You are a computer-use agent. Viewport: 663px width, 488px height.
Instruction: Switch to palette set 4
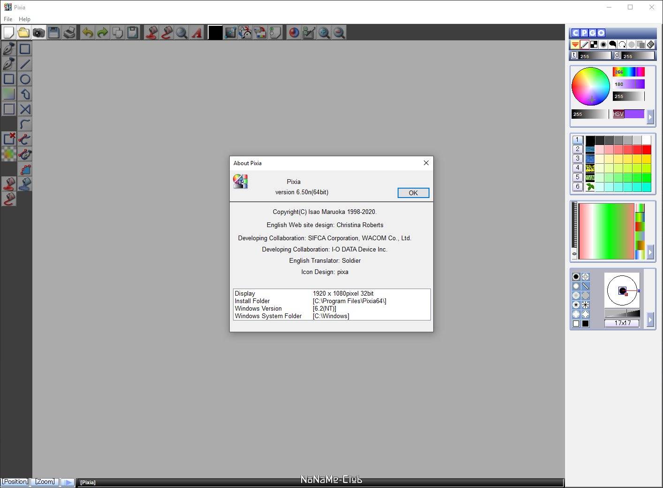pyautogui.click(x=578, y=168)
